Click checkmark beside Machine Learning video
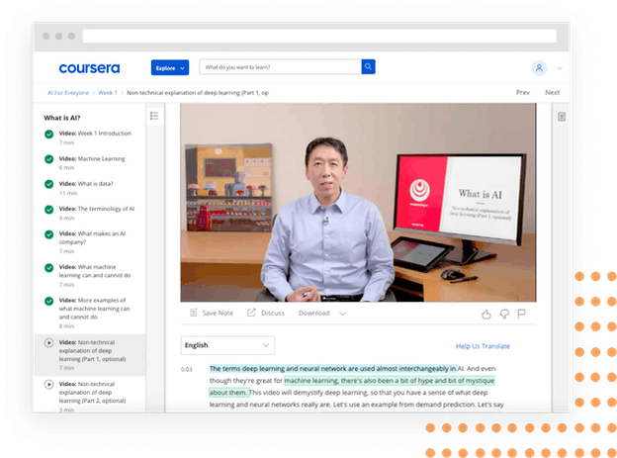This screenshot has height=458, width=617. 48,158
